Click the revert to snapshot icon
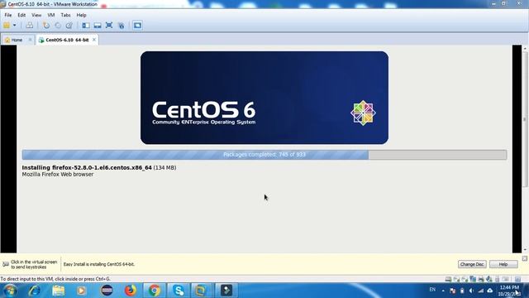The image size is (529, 298). 58,26
